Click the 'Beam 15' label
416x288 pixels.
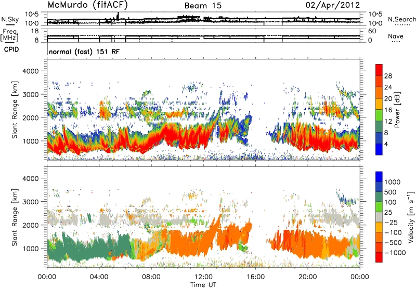click(203, 6)
